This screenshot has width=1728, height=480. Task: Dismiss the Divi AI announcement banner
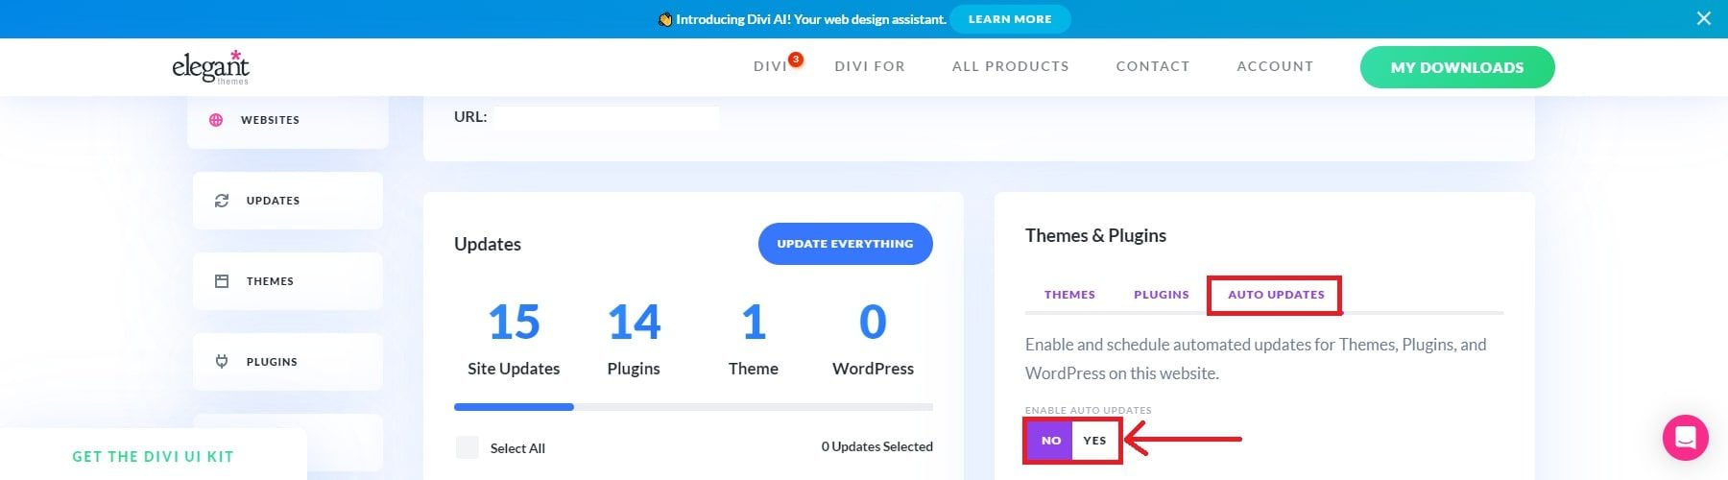click(1703, 18)
